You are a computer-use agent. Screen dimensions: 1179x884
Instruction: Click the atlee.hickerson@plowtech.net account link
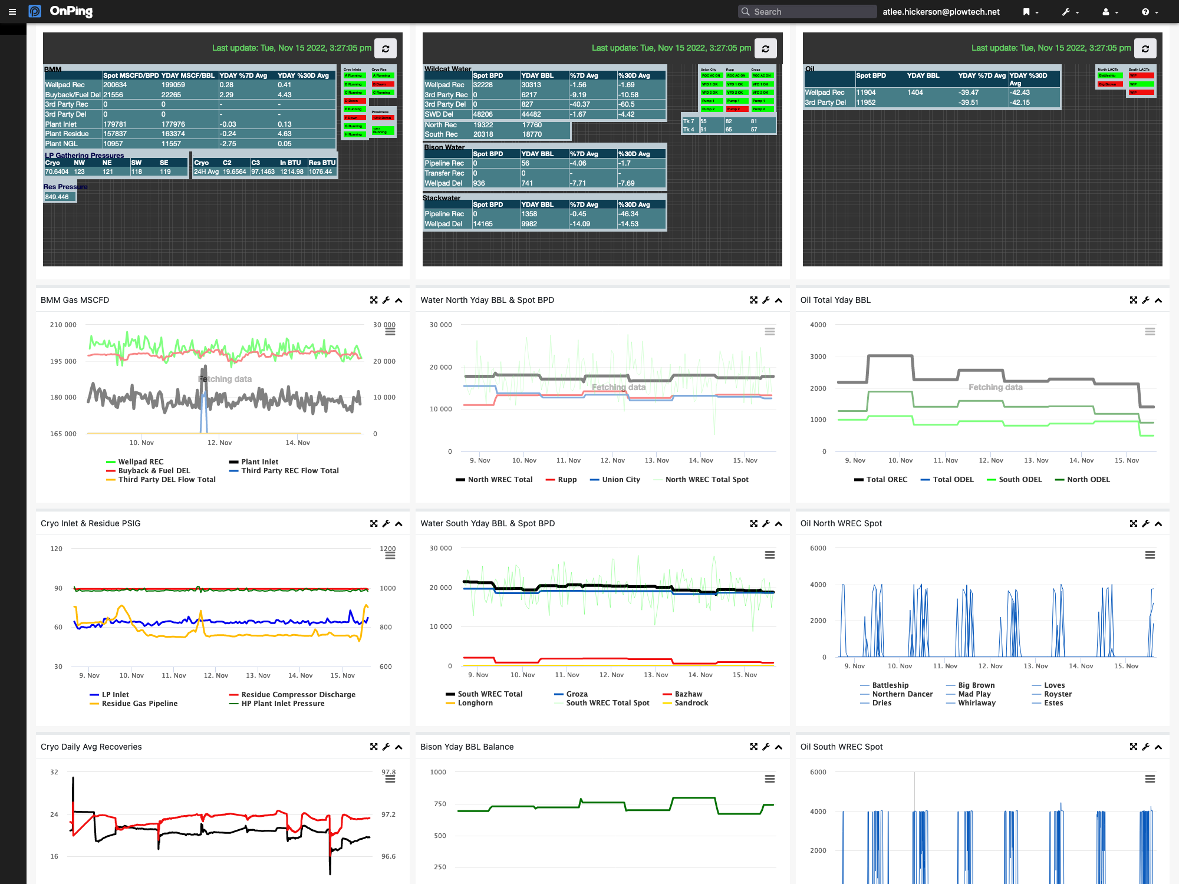[940, 11]
